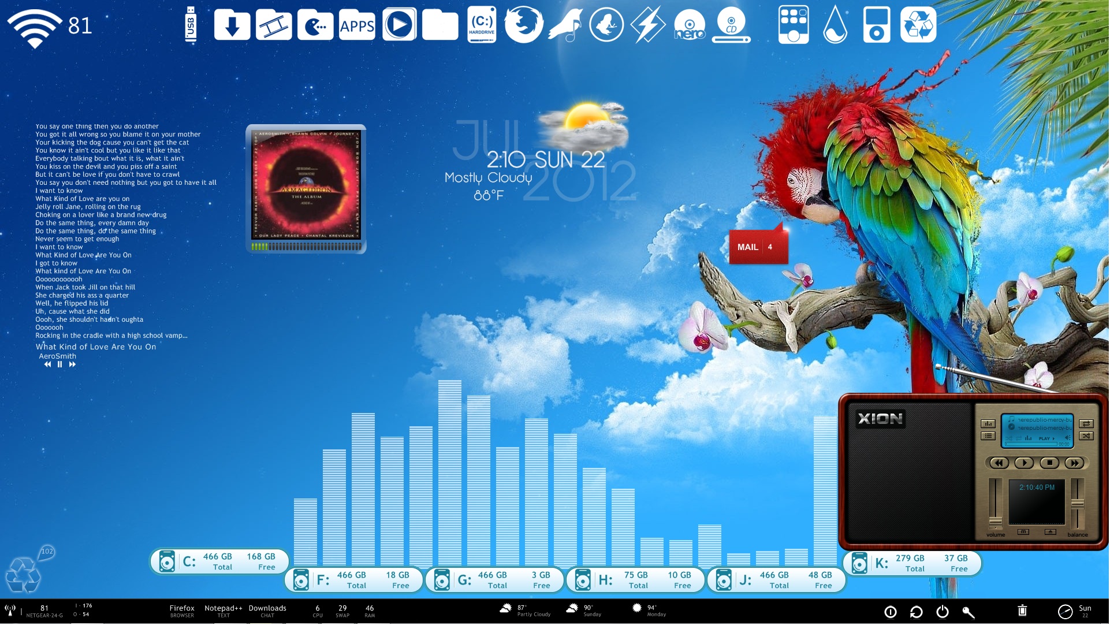
Task: Click Notepad++ TEXT in bottom bar
Action: (223, 611)
